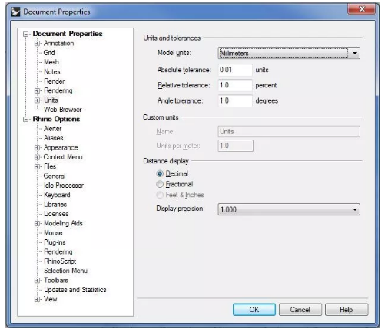
Task: Select the Document Properties root label
Action: pos(68,34)
